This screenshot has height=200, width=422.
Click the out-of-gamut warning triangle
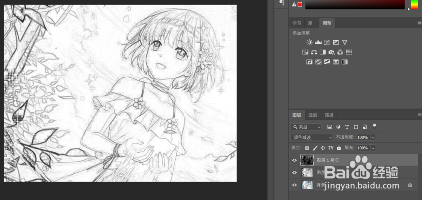coord(294,4)
